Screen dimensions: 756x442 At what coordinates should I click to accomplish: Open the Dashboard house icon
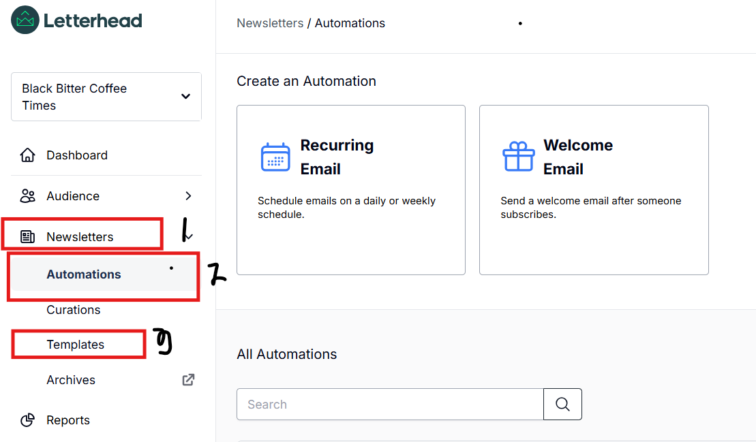coord(27,155)
